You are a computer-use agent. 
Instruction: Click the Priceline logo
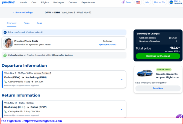coord(8,2)
